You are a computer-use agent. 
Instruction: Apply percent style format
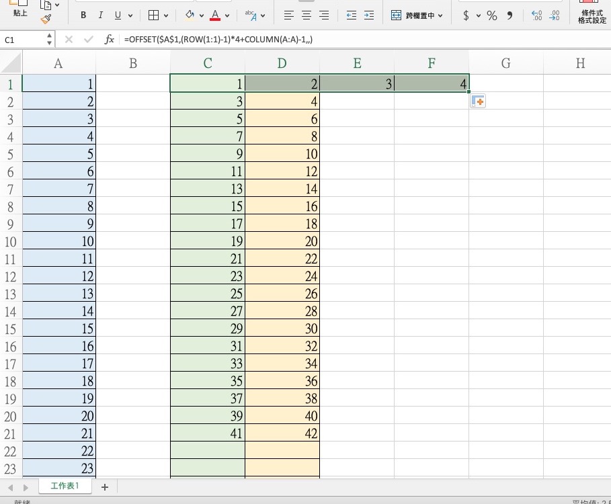pyautogui.click(x=492, y=15)
